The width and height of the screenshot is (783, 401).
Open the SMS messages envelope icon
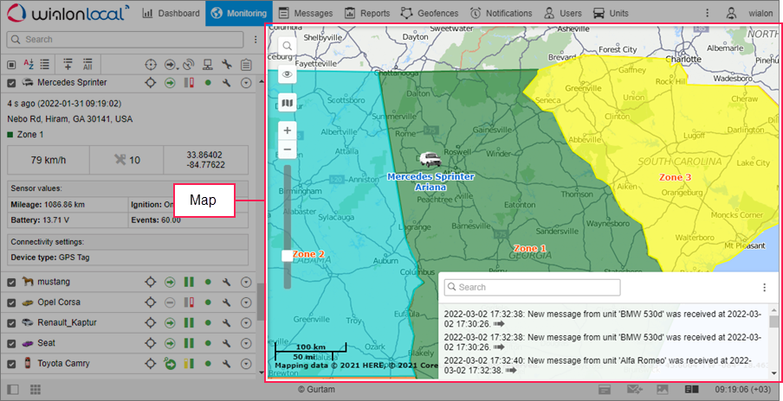click(635, 389)
